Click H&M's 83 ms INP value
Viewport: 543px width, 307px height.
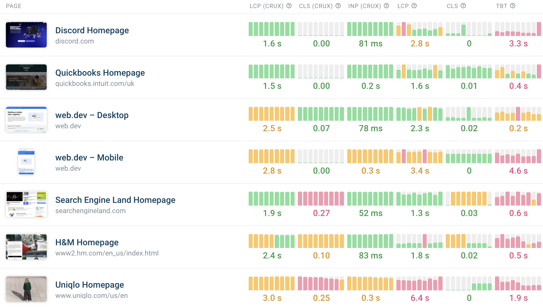tap(371, 255)
